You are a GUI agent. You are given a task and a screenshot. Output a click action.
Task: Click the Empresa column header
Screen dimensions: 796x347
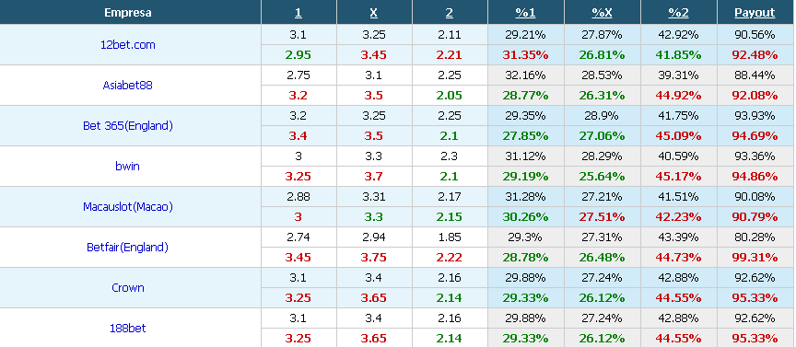(x=128, y=13)
